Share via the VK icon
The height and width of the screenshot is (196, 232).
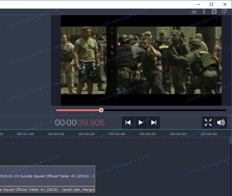tap(214, 12)
